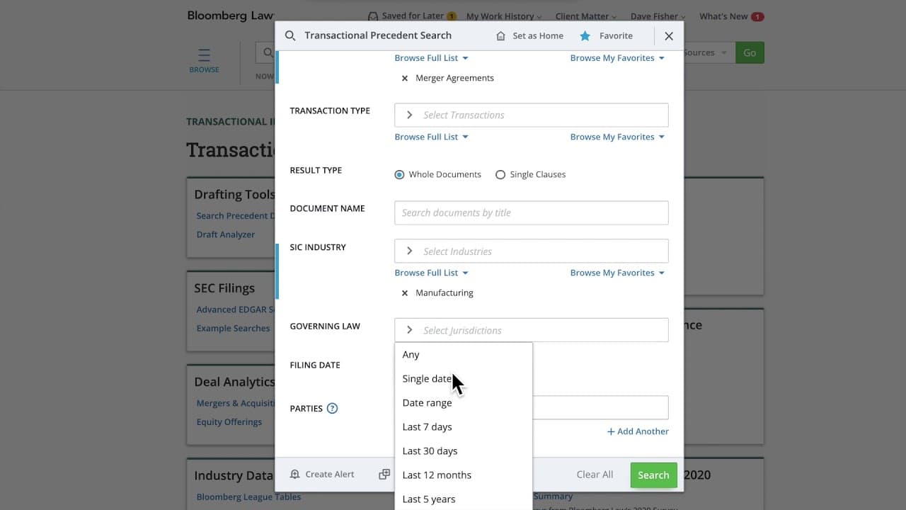Expand the Select Jurisdictions chevron
The width and height of the screenshot is (906, 510).
coord(409,330)
